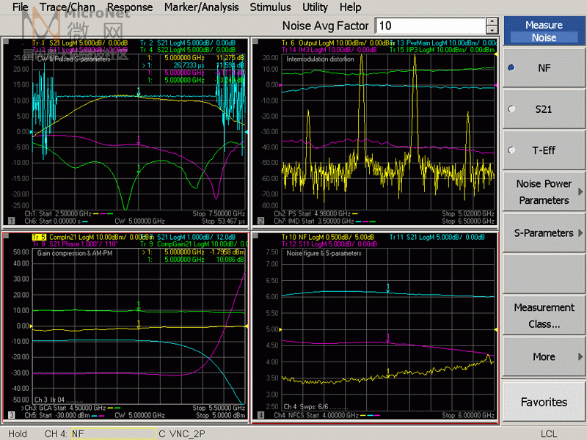Click the Noise figure & S-parameters title
Image resolution: width=587 pixels, height=440 pixels.
coord(324,253)
